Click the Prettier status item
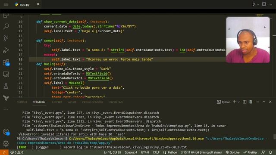276x155 pixels. coord(250,152)
